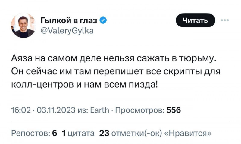241x144 pixels.
Task: Open the author's profile avatar photo
Action: (x=23, y=25)
